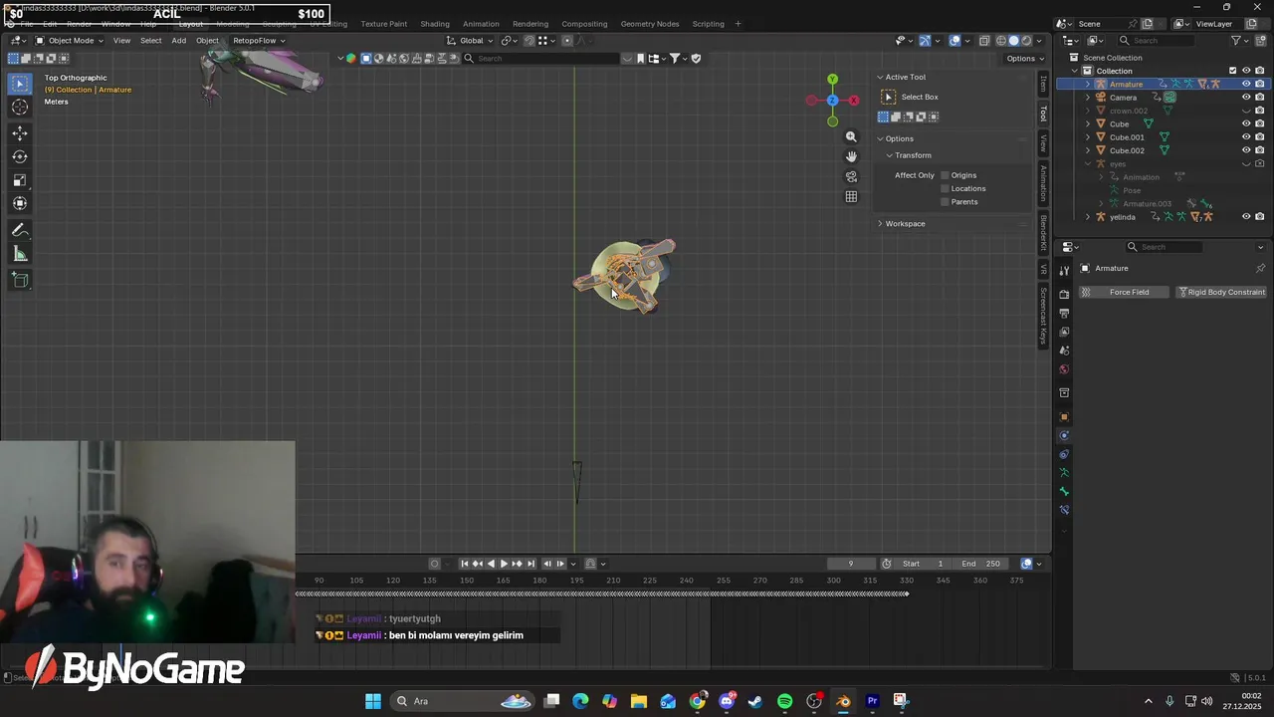Viewport: 1274px width, 717px height.
Task: Collapse the eyes tree item
Action: 1087,163
